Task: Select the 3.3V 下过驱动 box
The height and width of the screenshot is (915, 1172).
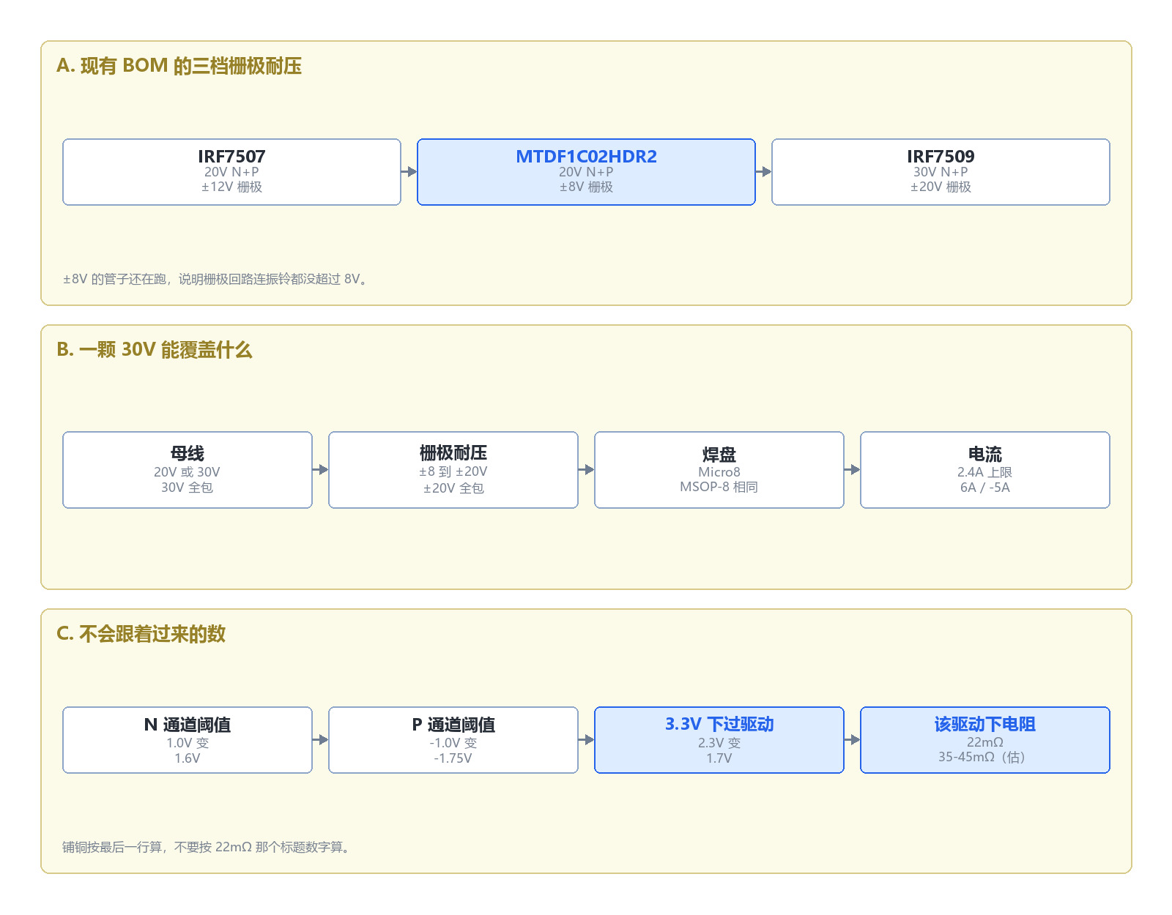Action: click(719, 740)
